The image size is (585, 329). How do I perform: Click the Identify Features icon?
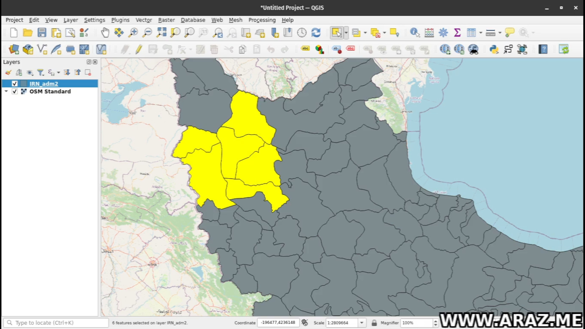[x=415, y=33]
